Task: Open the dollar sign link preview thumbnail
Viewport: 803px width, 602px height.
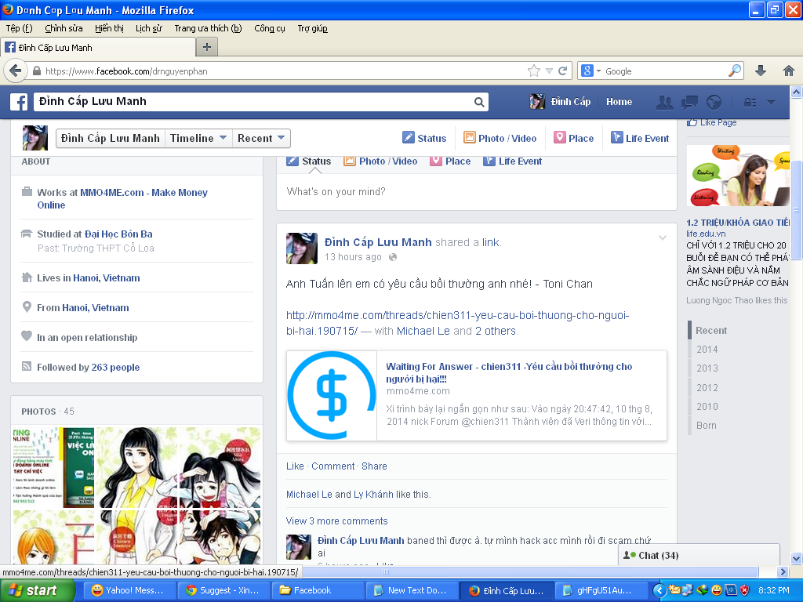Action: 332,395
